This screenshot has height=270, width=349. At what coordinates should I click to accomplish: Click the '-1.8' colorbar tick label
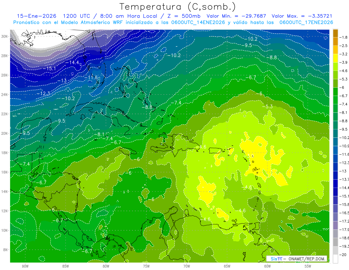343,37
